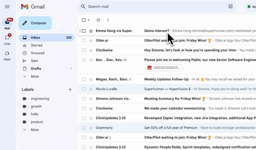Open the Meet section icon

tap(7, 53)
